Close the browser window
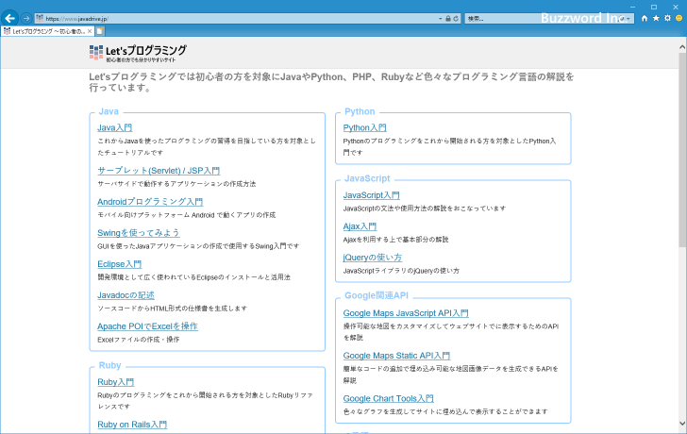Viewport: 687px width, 434px height. [675, 7]
